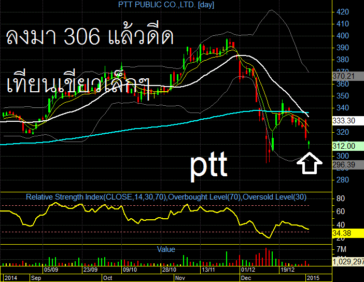Viewport: 364px width, 282px height.
Task: Click the 23/09 date marker
Action: coord(90,270)
